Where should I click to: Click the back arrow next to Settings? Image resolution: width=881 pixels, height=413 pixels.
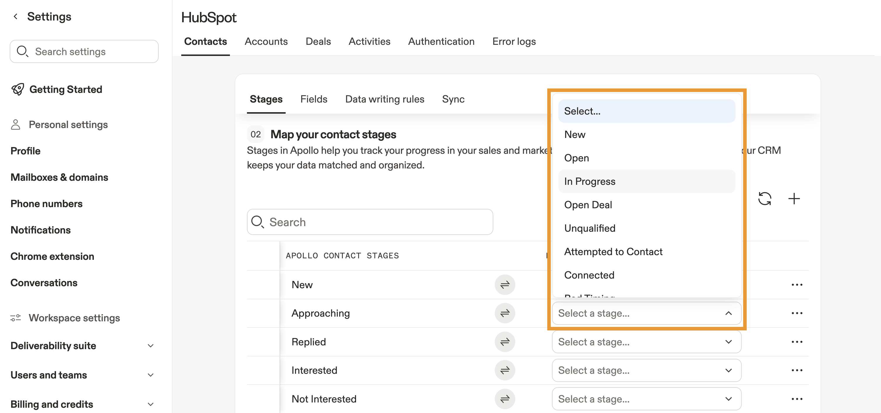15,16
